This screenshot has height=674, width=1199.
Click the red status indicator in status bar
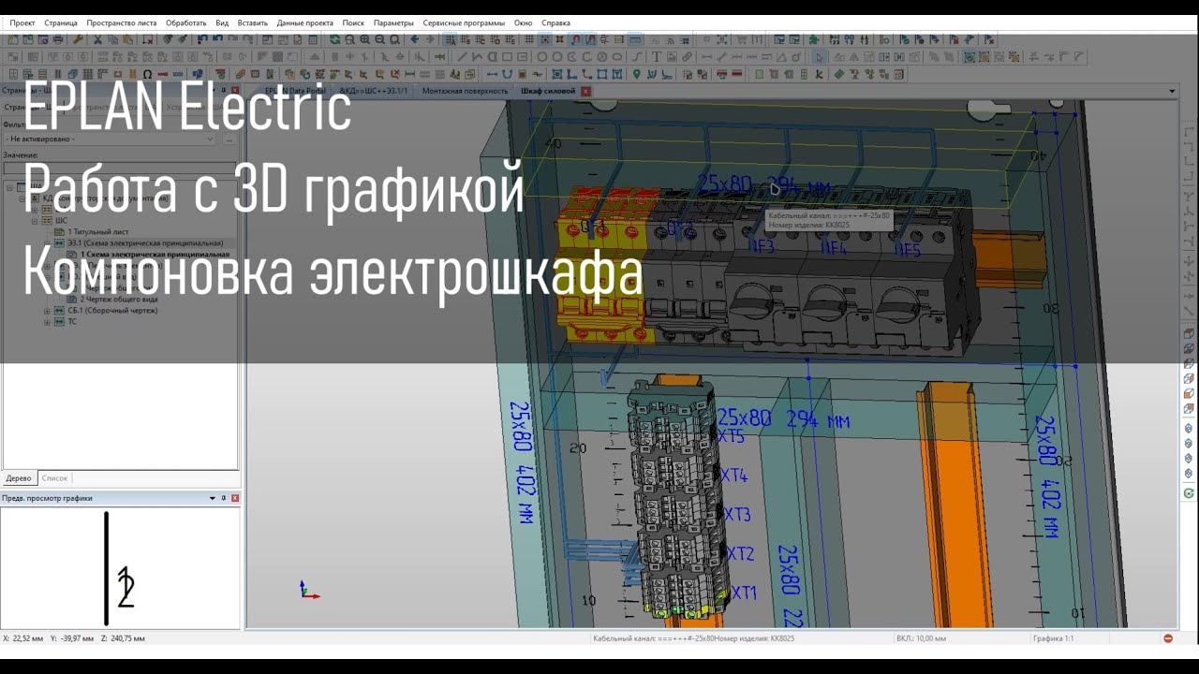coord(1168,638)
